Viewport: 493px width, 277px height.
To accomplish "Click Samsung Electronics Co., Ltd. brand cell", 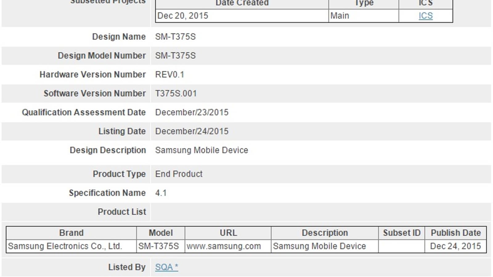I will tap(65, 246).
